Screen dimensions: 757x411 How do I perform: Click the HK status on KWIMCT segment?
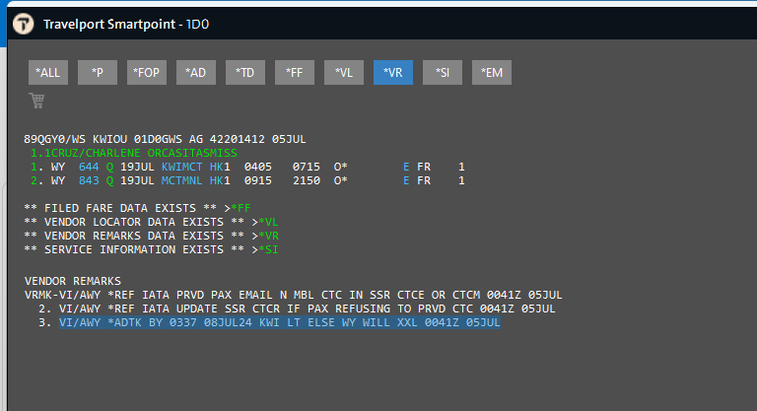216,167
